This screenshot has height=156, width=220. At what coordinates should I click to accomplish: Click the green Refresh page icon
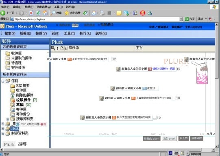pos(38,13)
